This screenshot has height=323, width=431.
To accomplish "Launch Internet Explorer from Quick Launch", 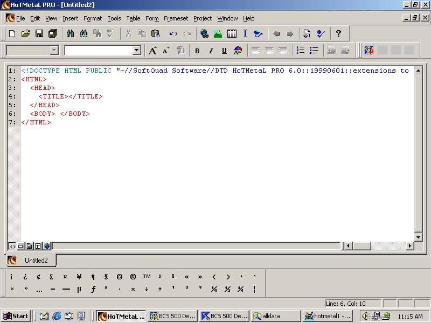I will click(57, 316).
